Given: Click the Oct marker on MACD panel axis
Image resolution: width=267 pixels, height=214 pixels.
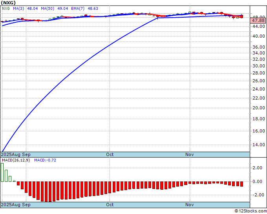Looking at the screenshot, I should [x=110, y=205].
